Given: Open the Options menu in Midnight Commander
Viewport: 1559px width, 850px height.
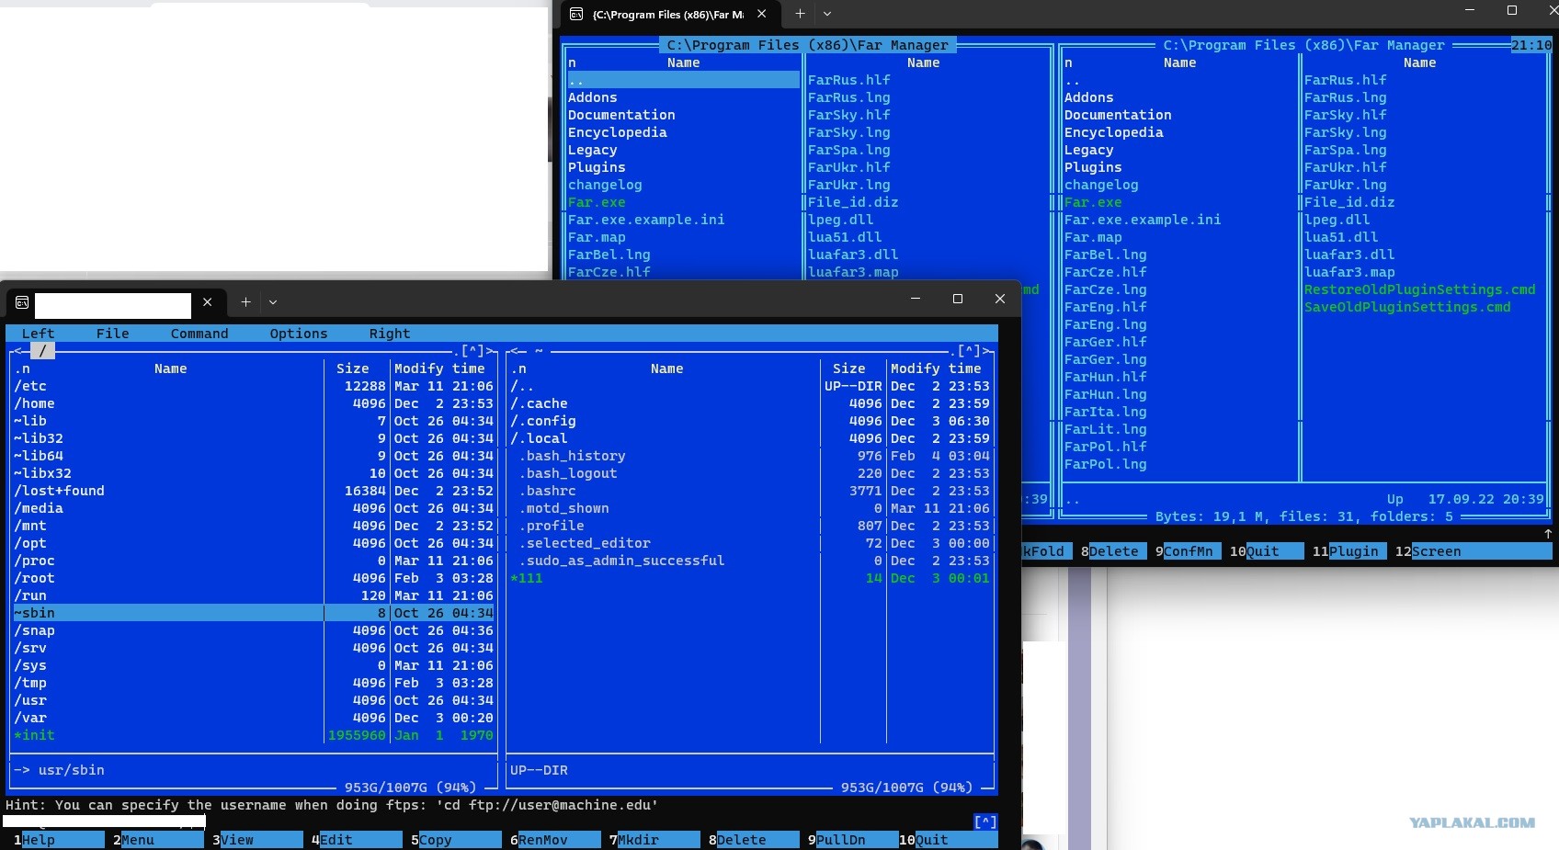Looking at the screenshot, I should click(x=298, y=334).
